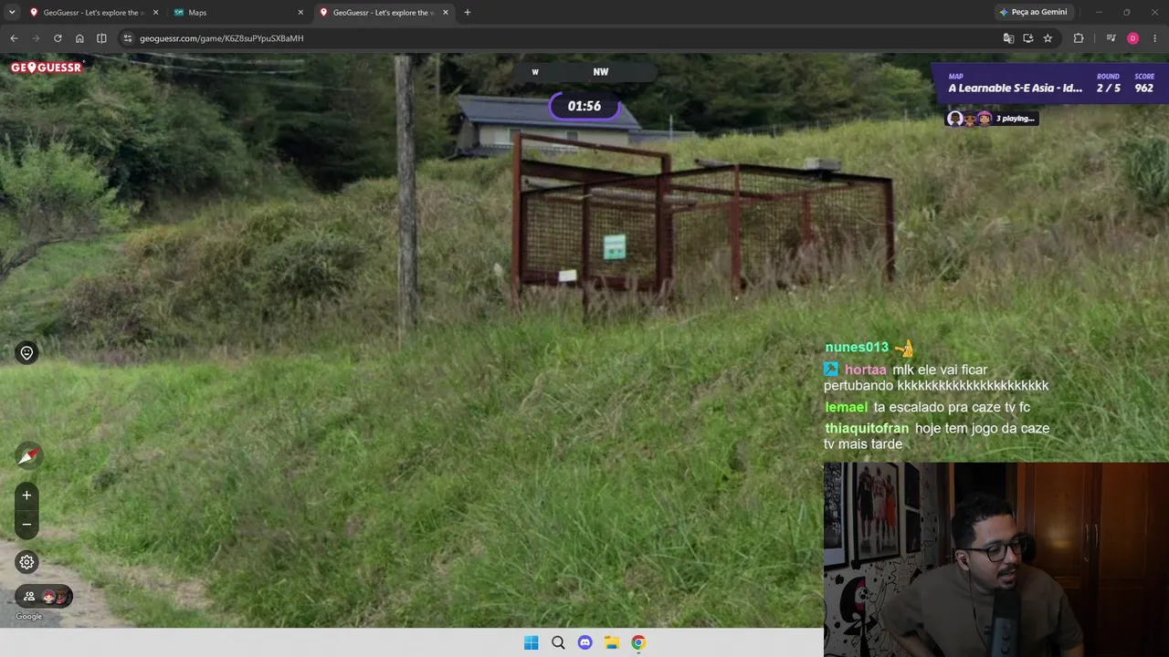Click the W NW compass heading bar
The image size is (1169, 657).
(584, 72)
